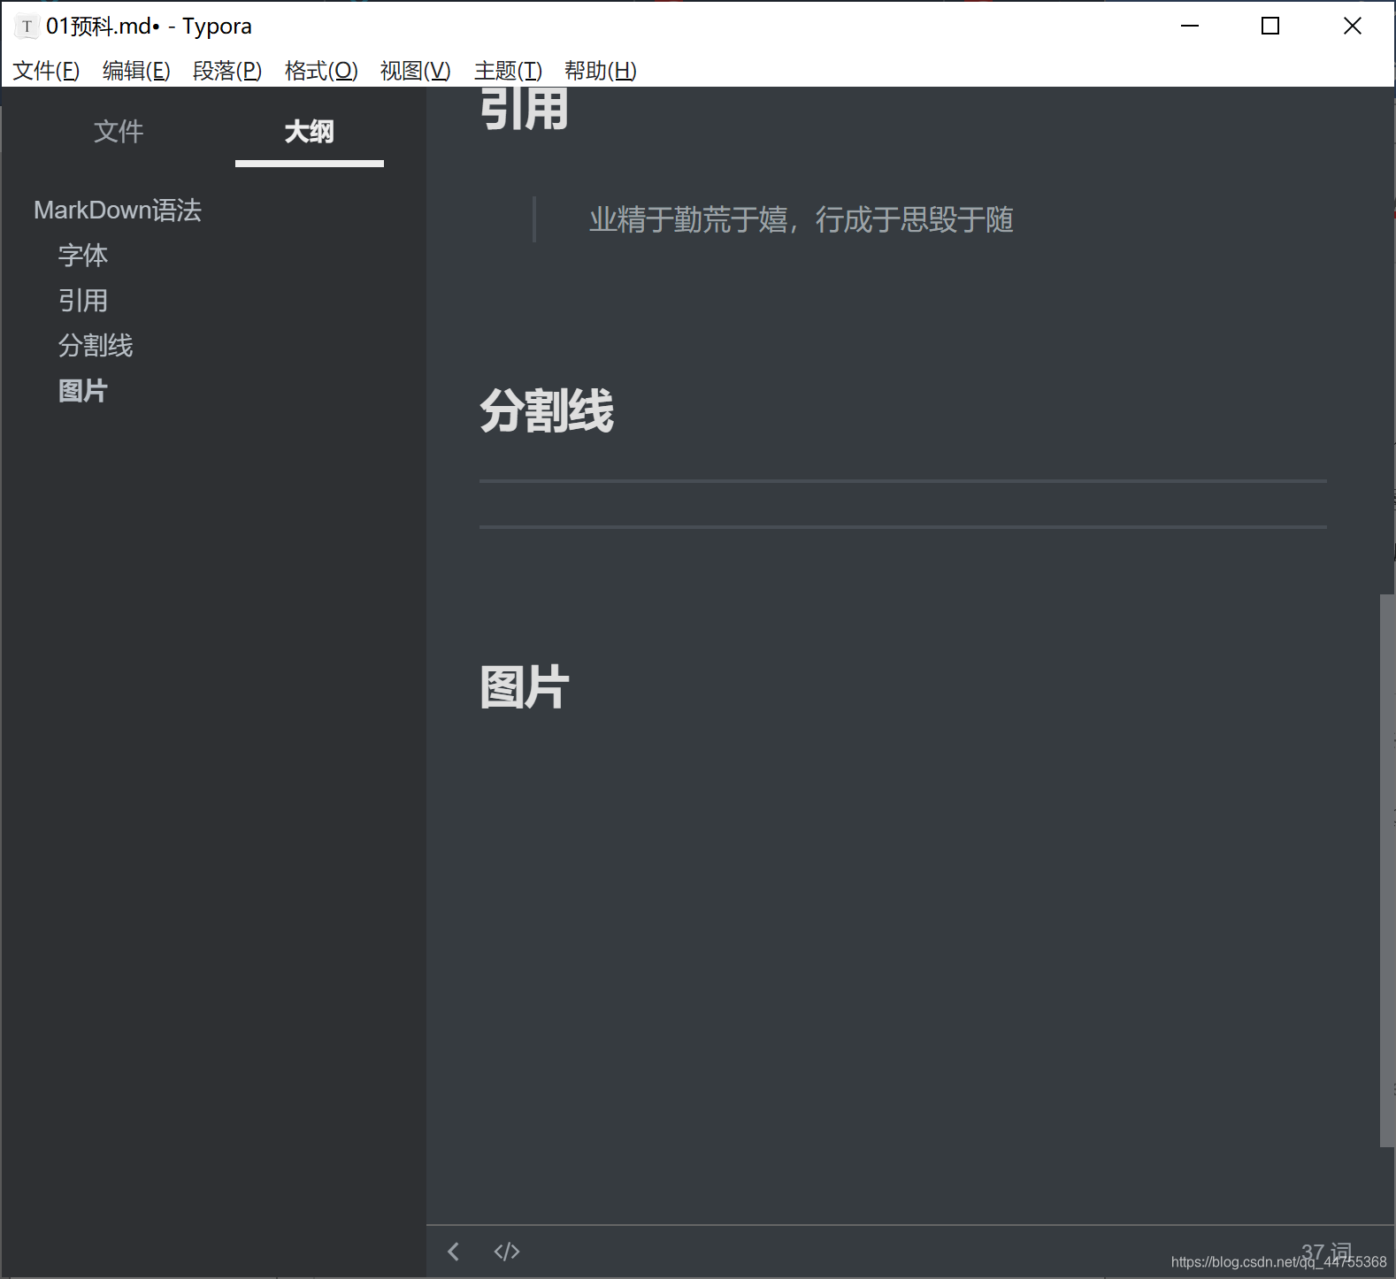Toggle source code mode icon
The image size is (1396, 1279).
(x=507, y=1251)
